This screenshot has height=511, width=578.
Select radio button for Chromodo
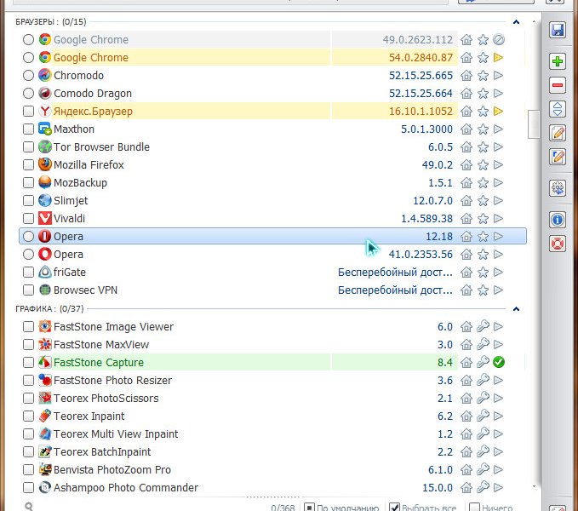tap(28, 76)
